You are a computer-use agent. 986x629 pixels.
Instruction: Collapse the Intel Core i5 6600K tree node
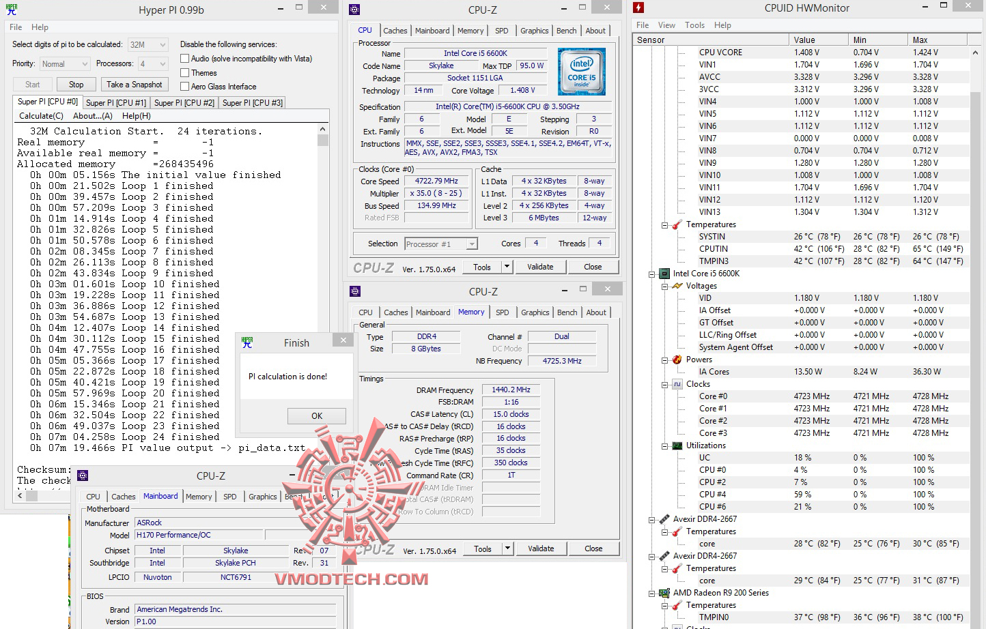(651, 274)
